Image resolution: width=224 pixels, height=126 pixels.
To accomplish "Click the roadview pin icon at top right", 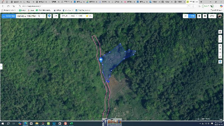I will 199,16.
